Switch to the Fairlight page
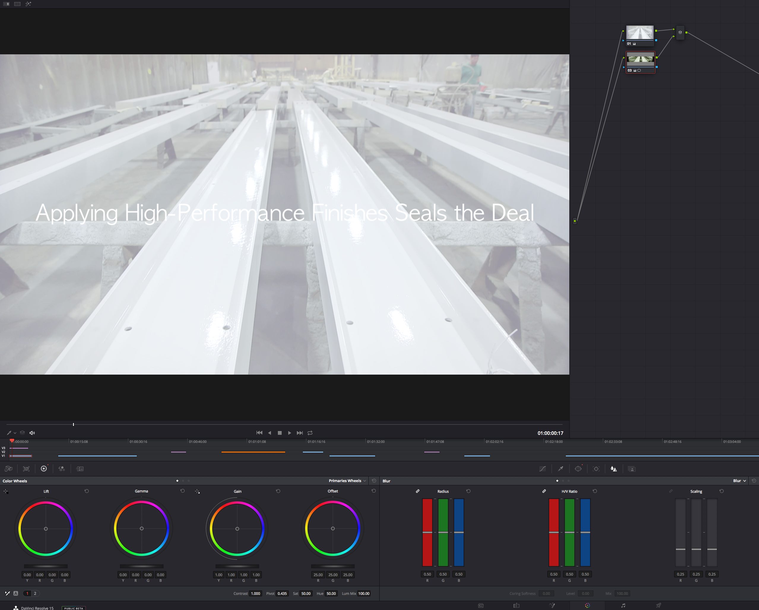This screenshot has width=759, height=610. coord(623,606)
